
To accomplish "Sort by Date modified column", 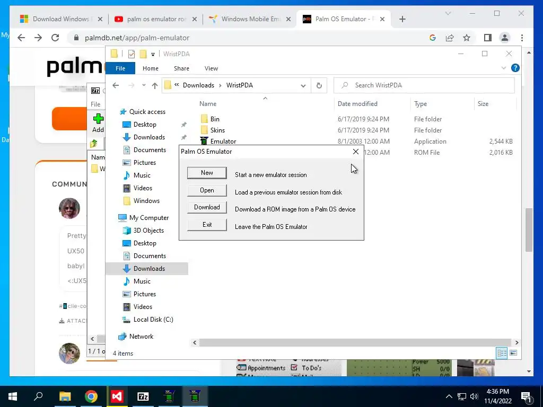I will pyautogui.click(x=357, y=104).
